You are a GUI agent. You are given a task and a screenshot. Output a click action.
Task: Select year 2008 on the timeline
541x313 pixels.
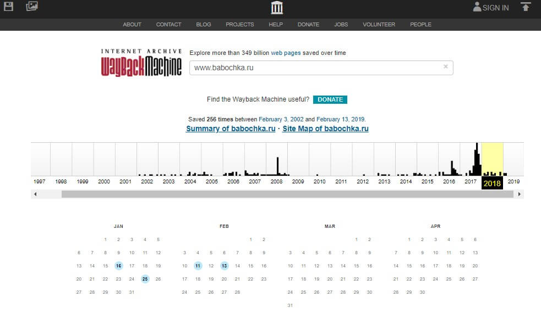(276, 181)
